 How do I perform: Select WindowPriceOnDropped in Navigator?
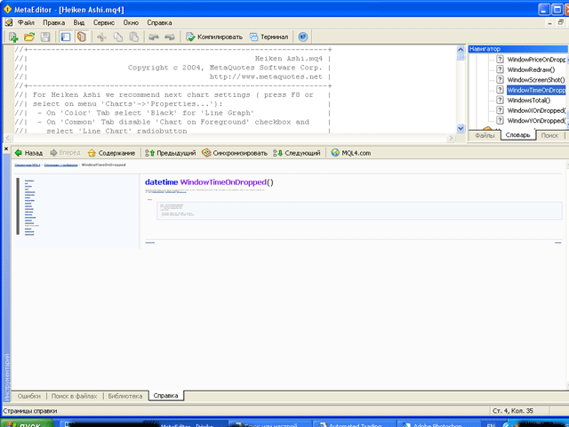pos(536,60)
